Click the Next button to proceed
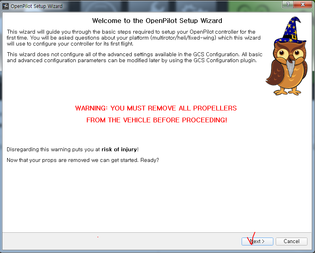The image size is (315, 253). pyautogui.click(x=257, y=242)
